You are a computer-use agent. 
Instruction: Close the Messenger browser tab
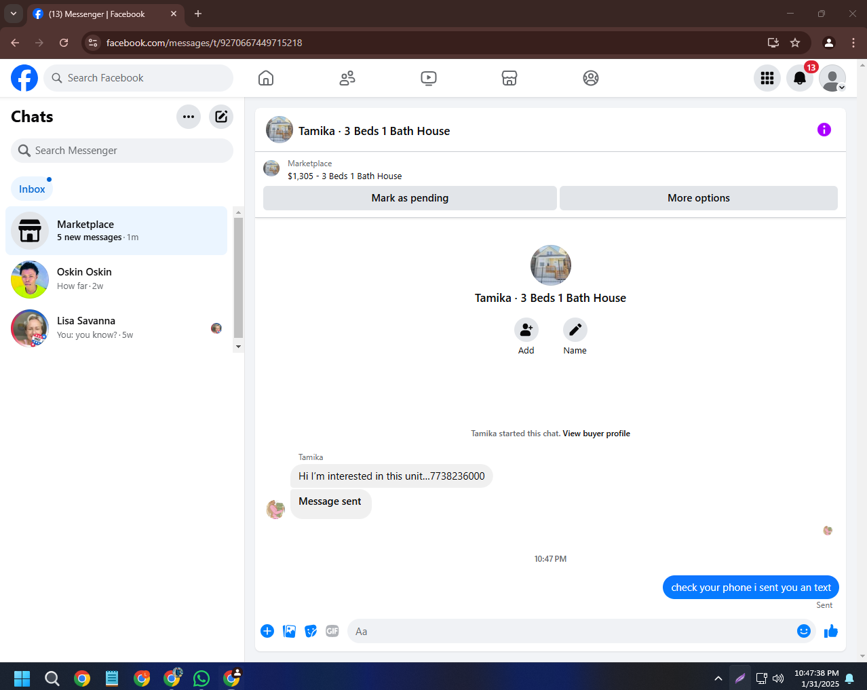174,14
